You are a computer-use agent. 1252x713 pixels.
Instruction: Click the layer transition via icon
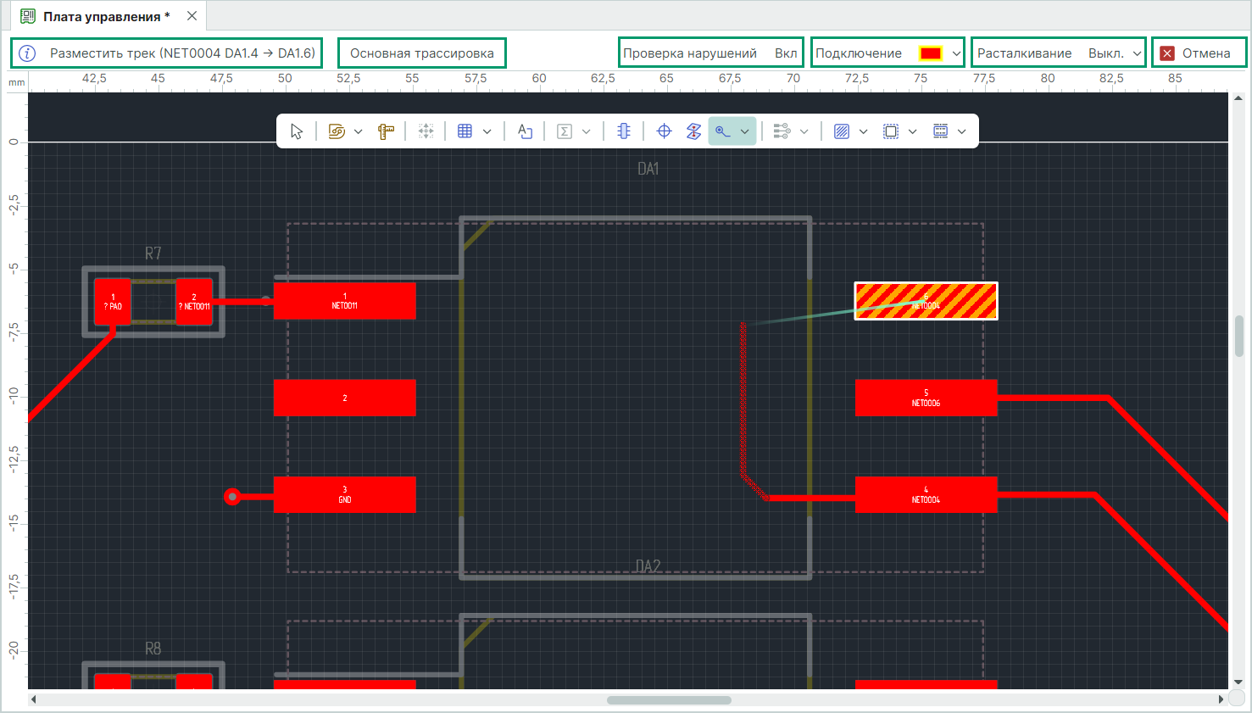pyautogui.click(x=693, y=131)
